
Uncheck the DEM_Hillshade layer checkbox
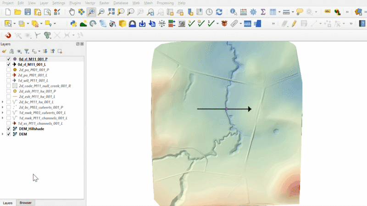9,129
